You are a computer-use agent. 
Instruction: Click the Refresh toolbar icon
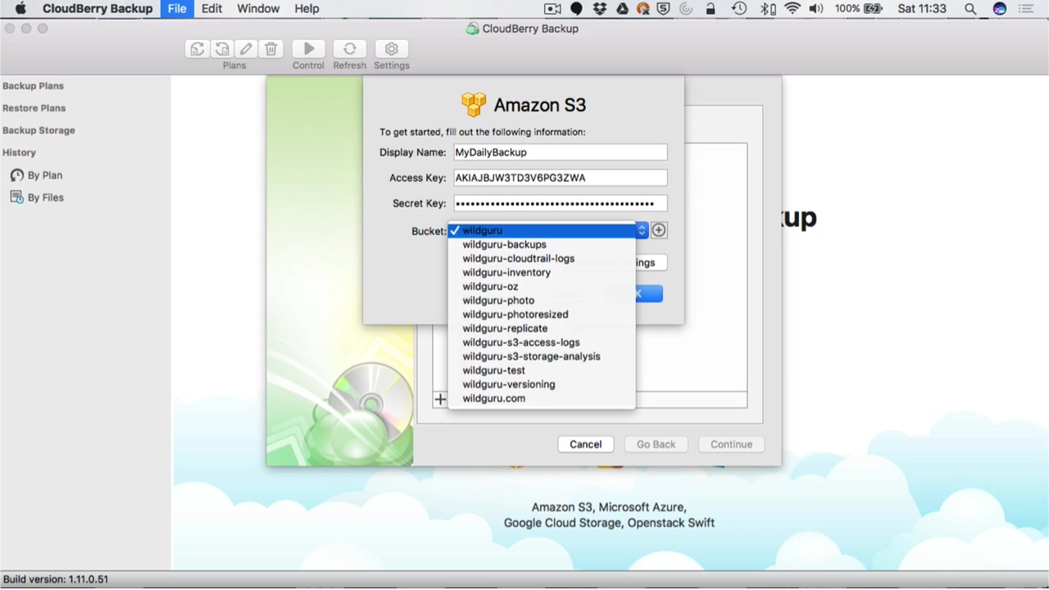[350, 49]
